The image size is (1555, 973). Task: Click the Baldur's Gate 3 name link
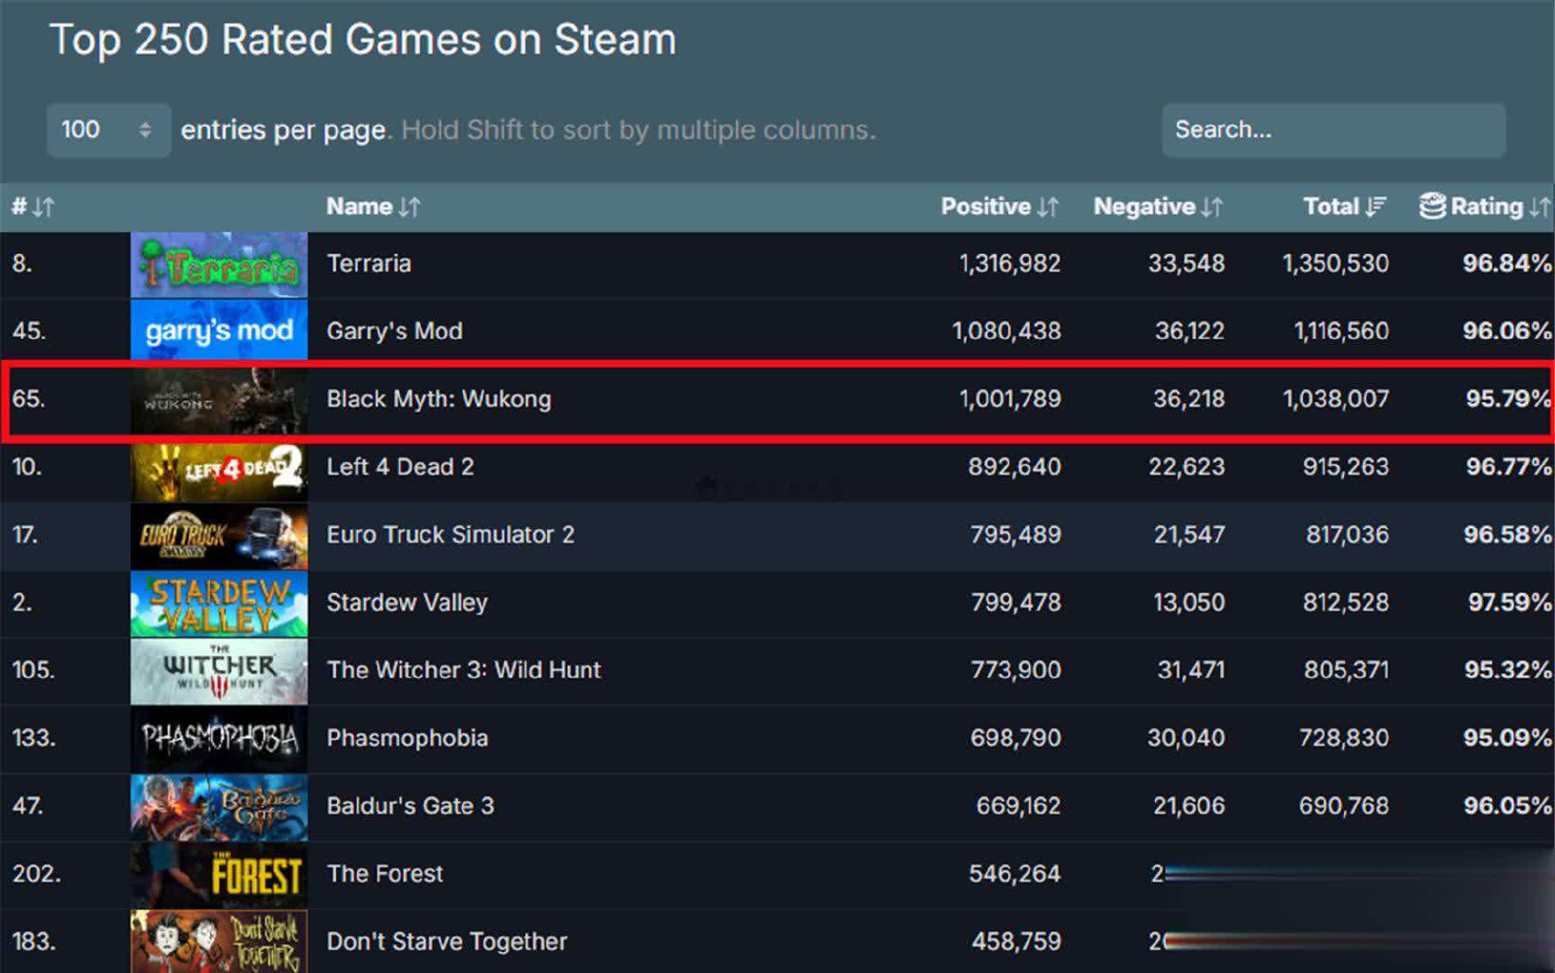pyautogui.click(x=410, y=805)
